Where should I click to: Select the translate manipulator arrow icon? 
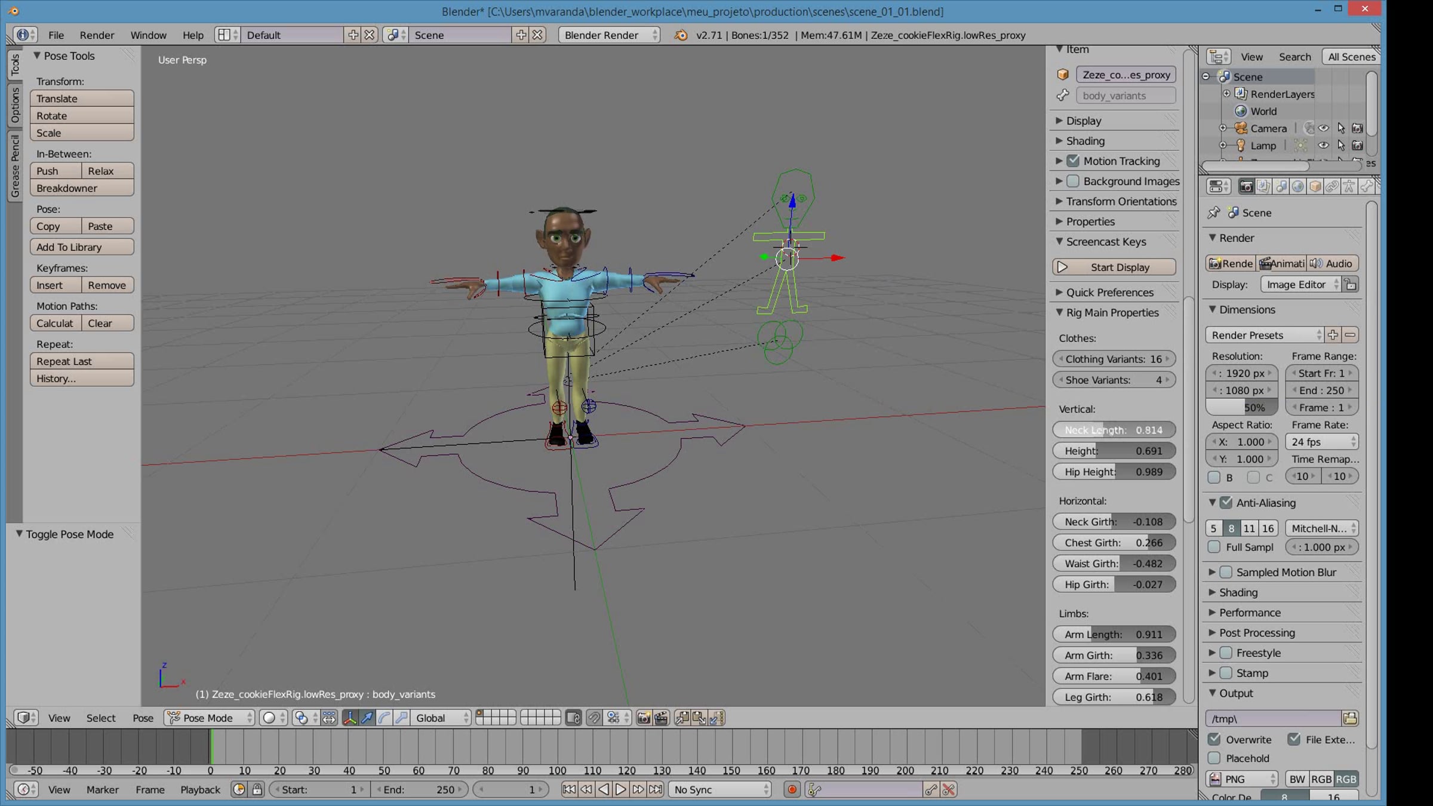[x=367, y=718]
